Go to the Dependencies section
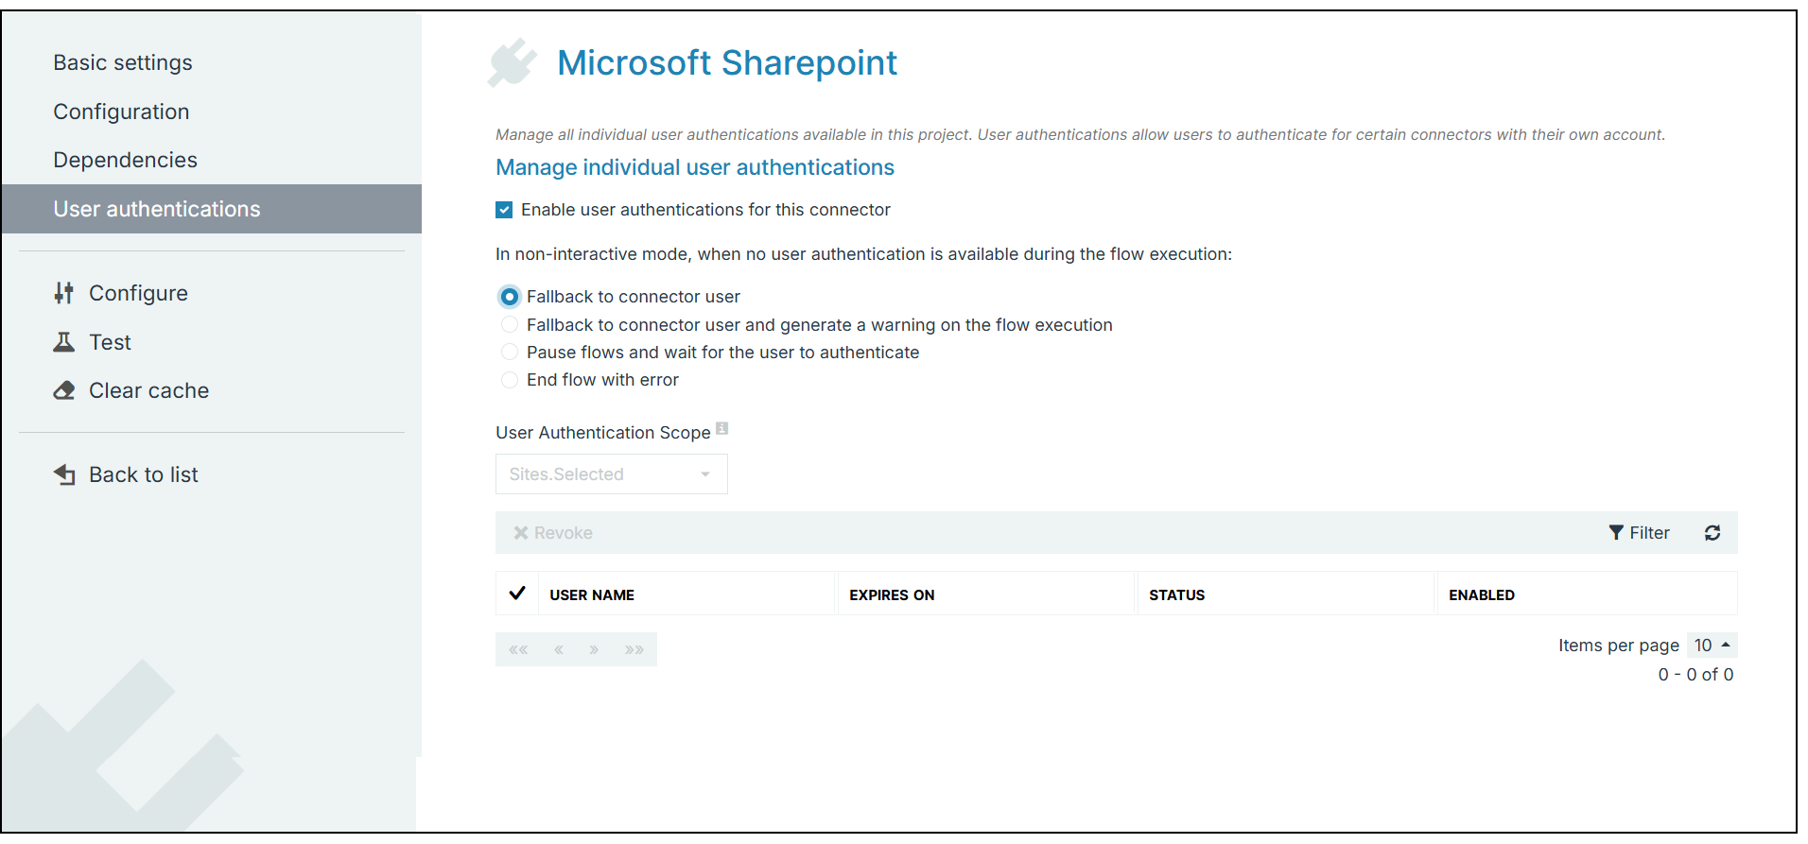1808x844 pixels. (x=125, y=160)
